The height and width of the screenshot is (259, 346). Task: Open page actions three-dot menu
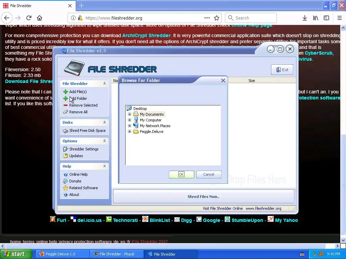coord(207,18)
